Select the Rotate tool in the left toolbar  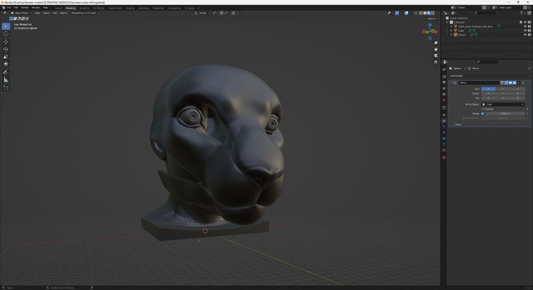tap(6, 49)
